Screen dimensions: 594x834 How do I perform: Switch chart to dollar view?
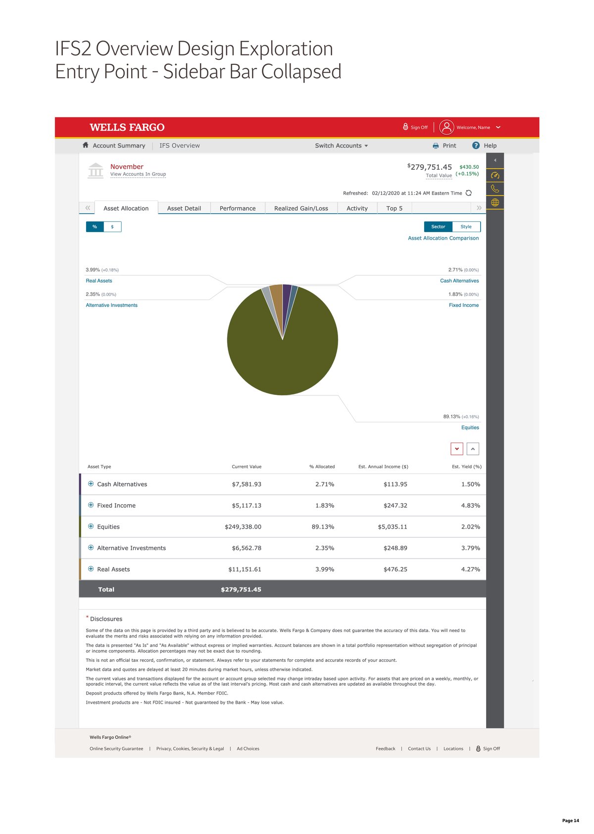pyautogui.click(x=112, y=227)
